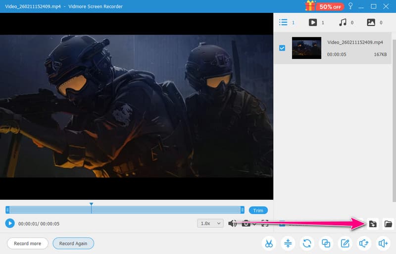396x254 pixels.
Task: Click the edit pencil icon in bottom toolbar
Action: pyautogui.click(x=345, y=243)
